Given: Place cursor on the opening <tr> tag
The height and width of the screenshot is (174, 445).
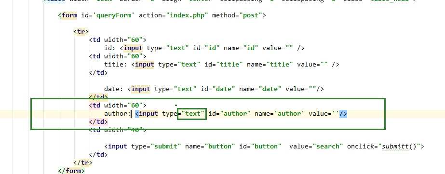Looking at the screenshot, I should point(81,31).
